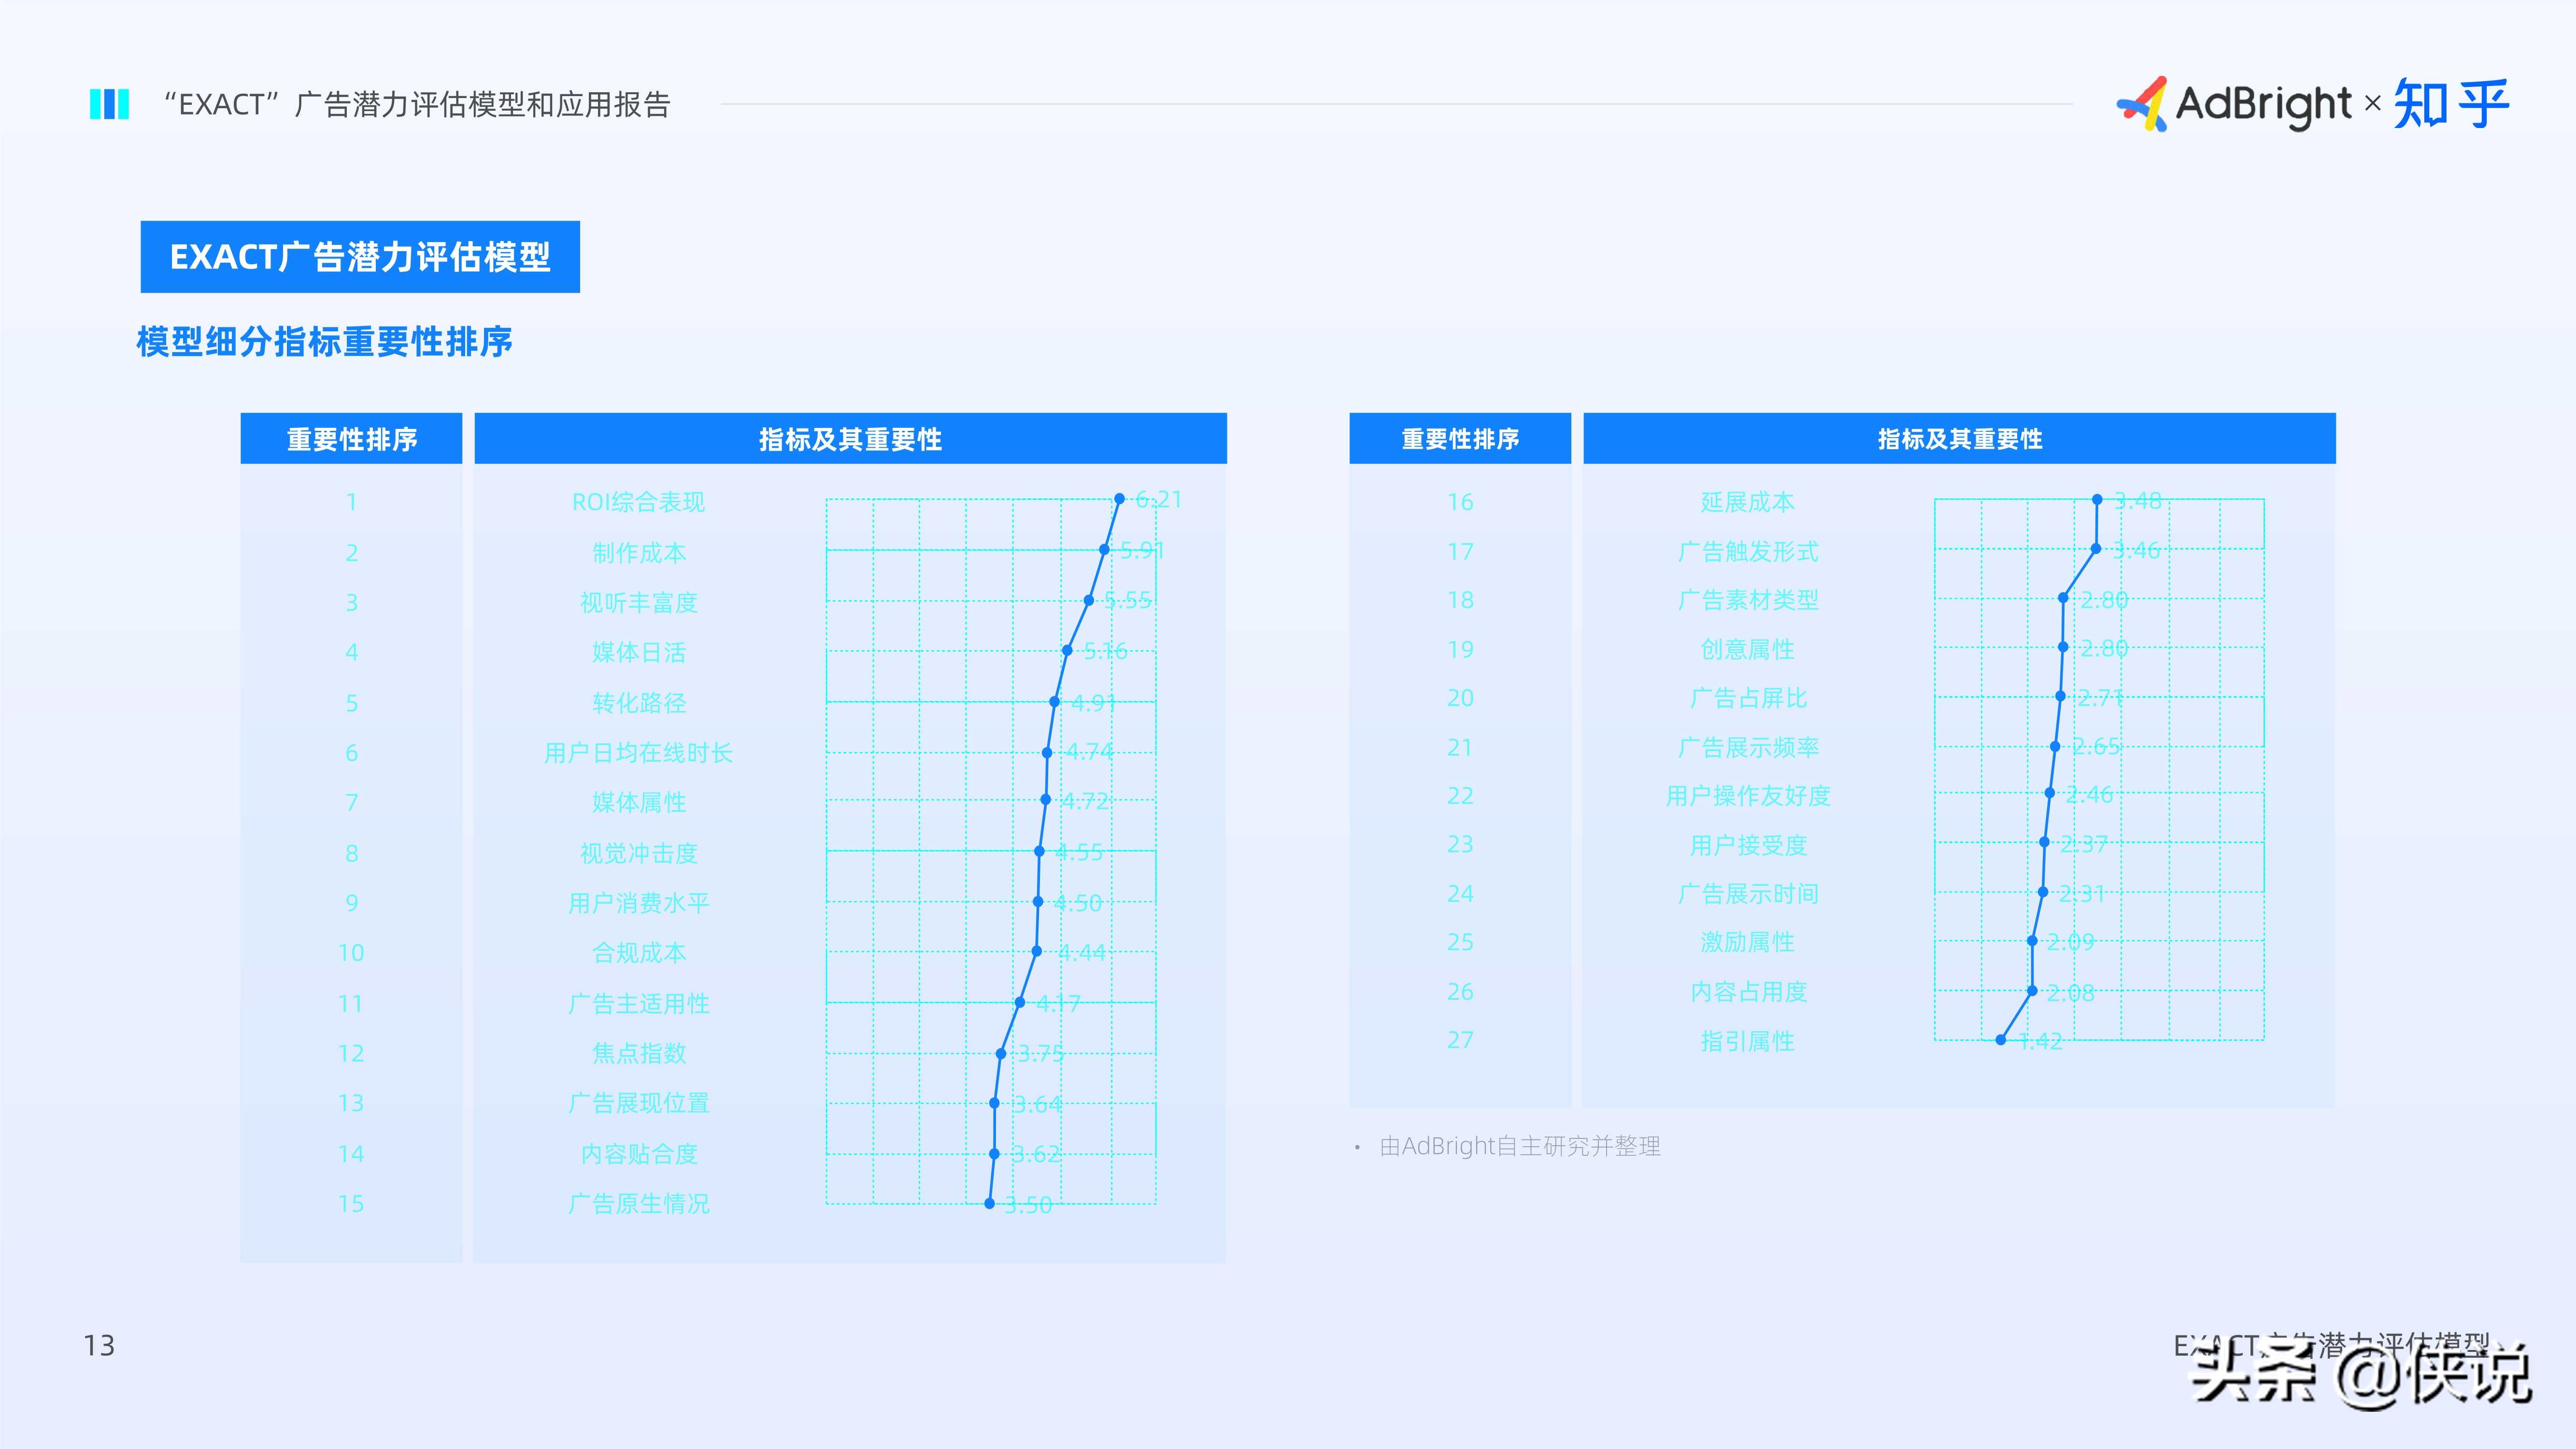Select the 视觉冲击度 indicator
The width and height of the screenshot is (2576, 1449).
(x=638, y=853)
